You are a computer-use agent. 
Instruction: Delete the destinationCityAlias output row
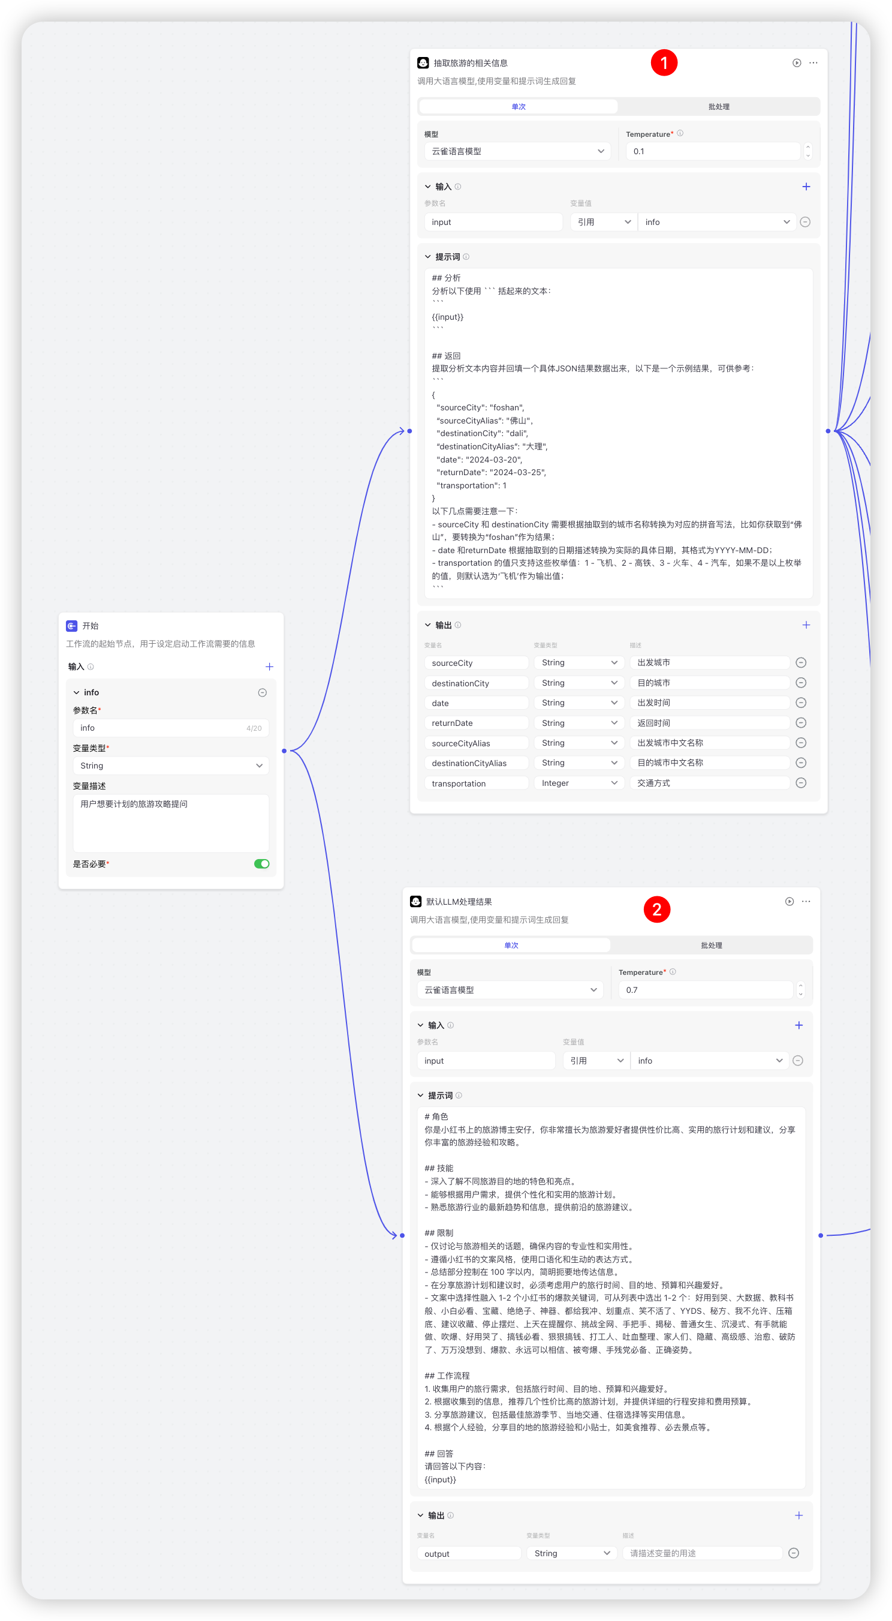(801, 763)
